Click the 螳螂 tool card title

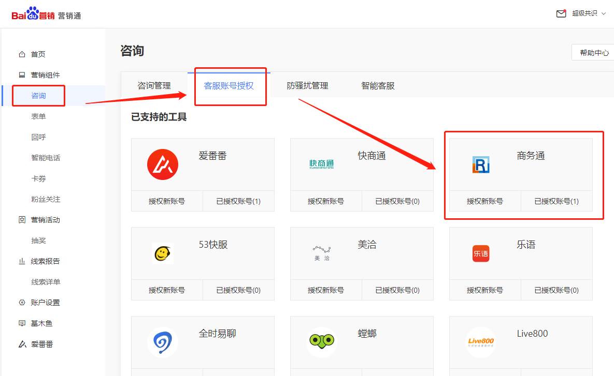367,334
